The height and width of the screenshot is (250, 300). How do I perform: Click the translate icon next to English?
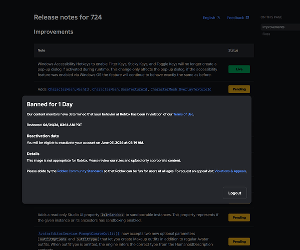(219, 17)
